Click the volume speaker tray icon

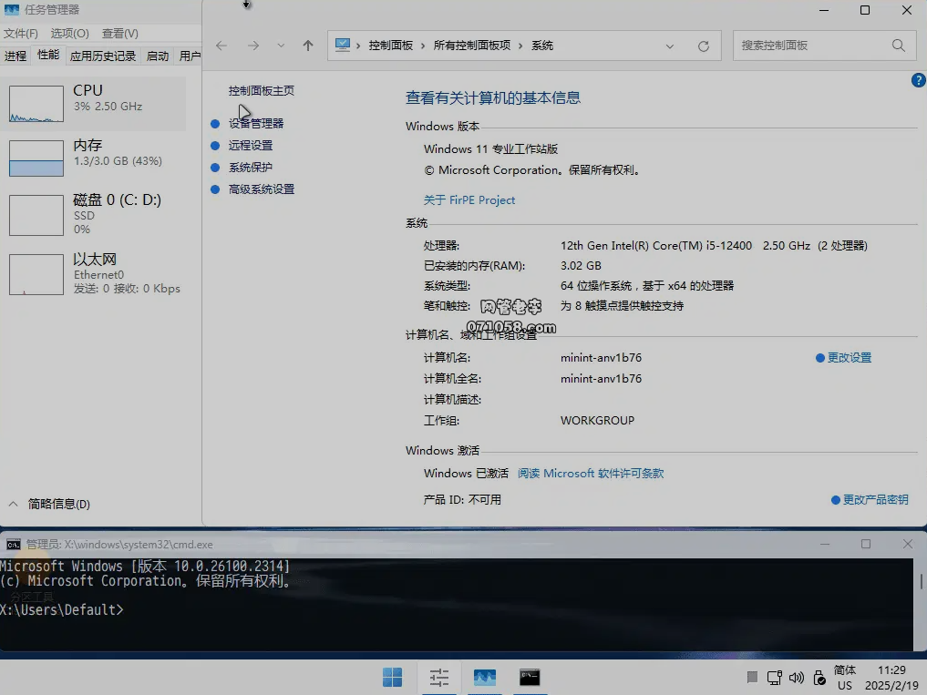[796, 678]
